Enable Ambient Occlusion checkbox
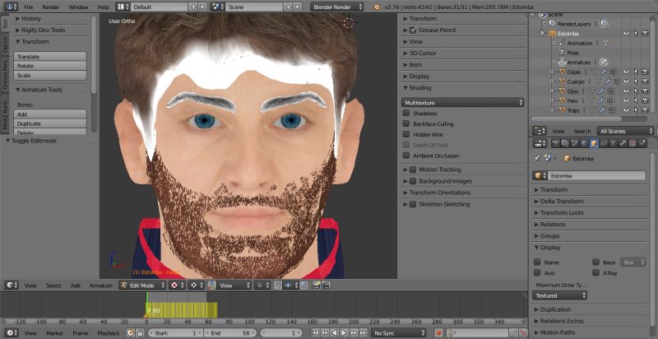 406,156
